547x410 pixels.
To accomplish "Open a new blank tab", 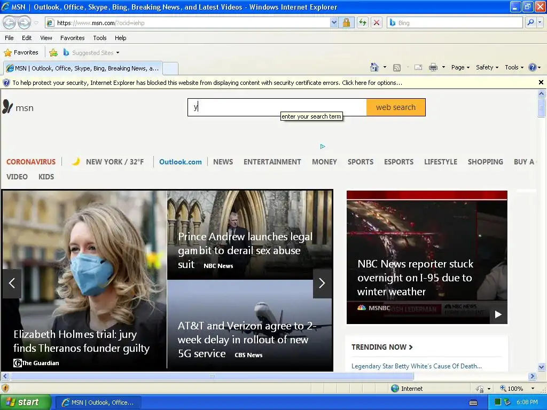I will 170,68.
